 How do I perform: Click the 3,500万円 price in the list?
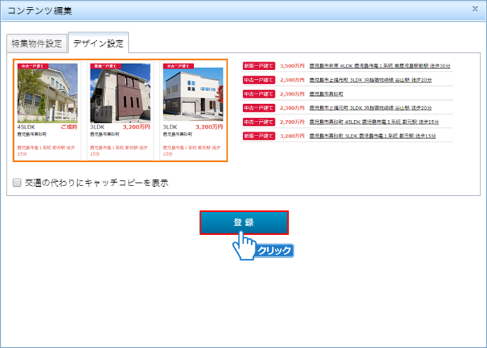coord(292,66)
